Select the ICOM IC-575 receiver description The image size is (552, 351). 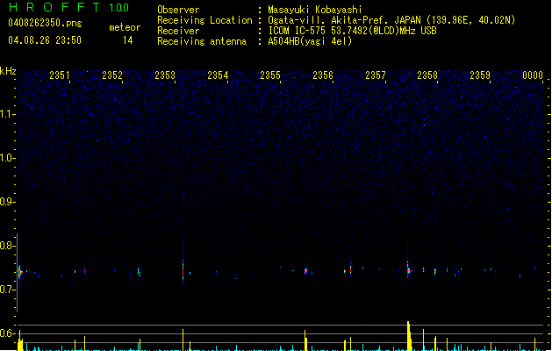[353, 31]
